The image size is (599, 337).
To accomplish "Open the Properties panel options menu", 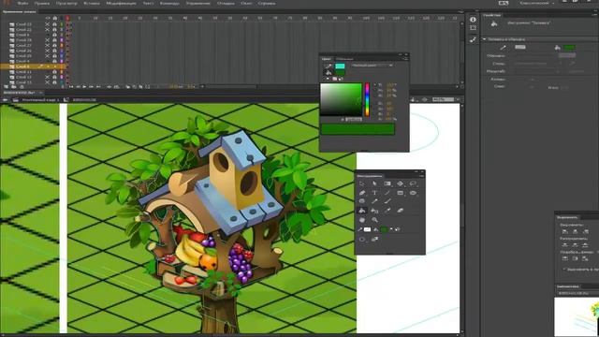I will [x=595, y=15].
